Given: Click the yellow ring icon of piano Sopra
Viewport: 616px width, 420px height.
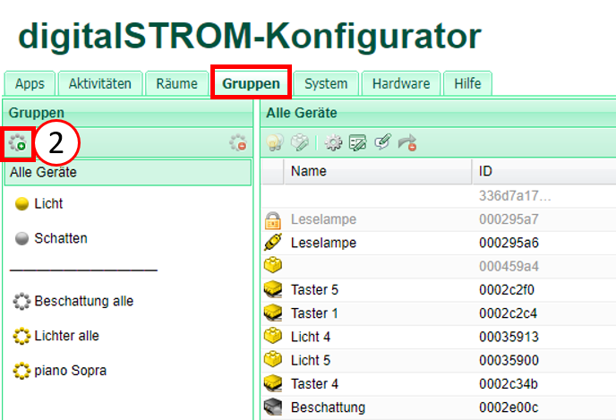Looking at the screenshot, I should tap(21, 371).
